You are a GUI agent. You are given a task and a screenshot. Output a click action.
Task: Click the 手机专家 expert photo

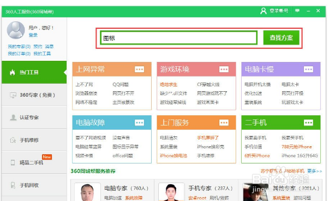click(x=171, y=192)
